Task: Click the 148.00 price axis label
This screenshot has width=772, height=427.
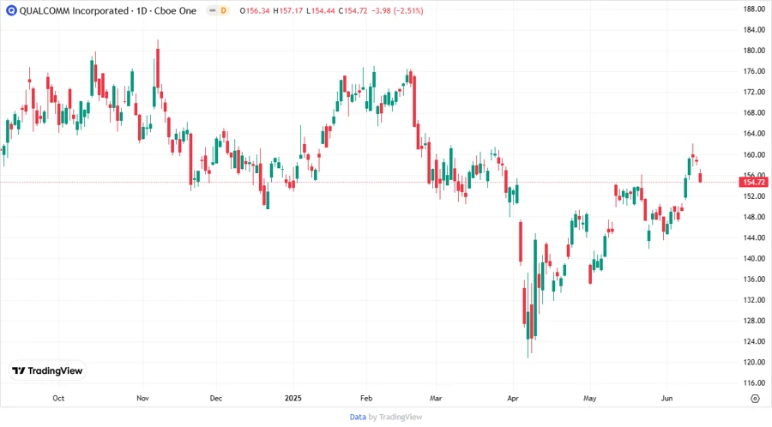Action: pyautogui.click(x=754, y=216)
